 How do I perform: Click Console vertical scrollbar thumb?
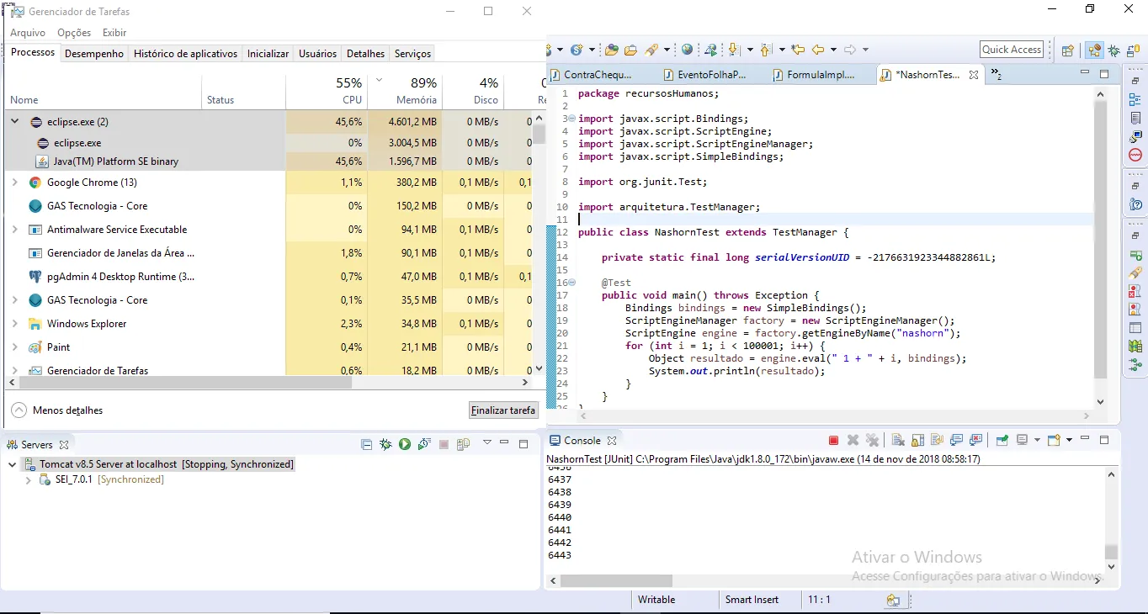coord(1112,552)
